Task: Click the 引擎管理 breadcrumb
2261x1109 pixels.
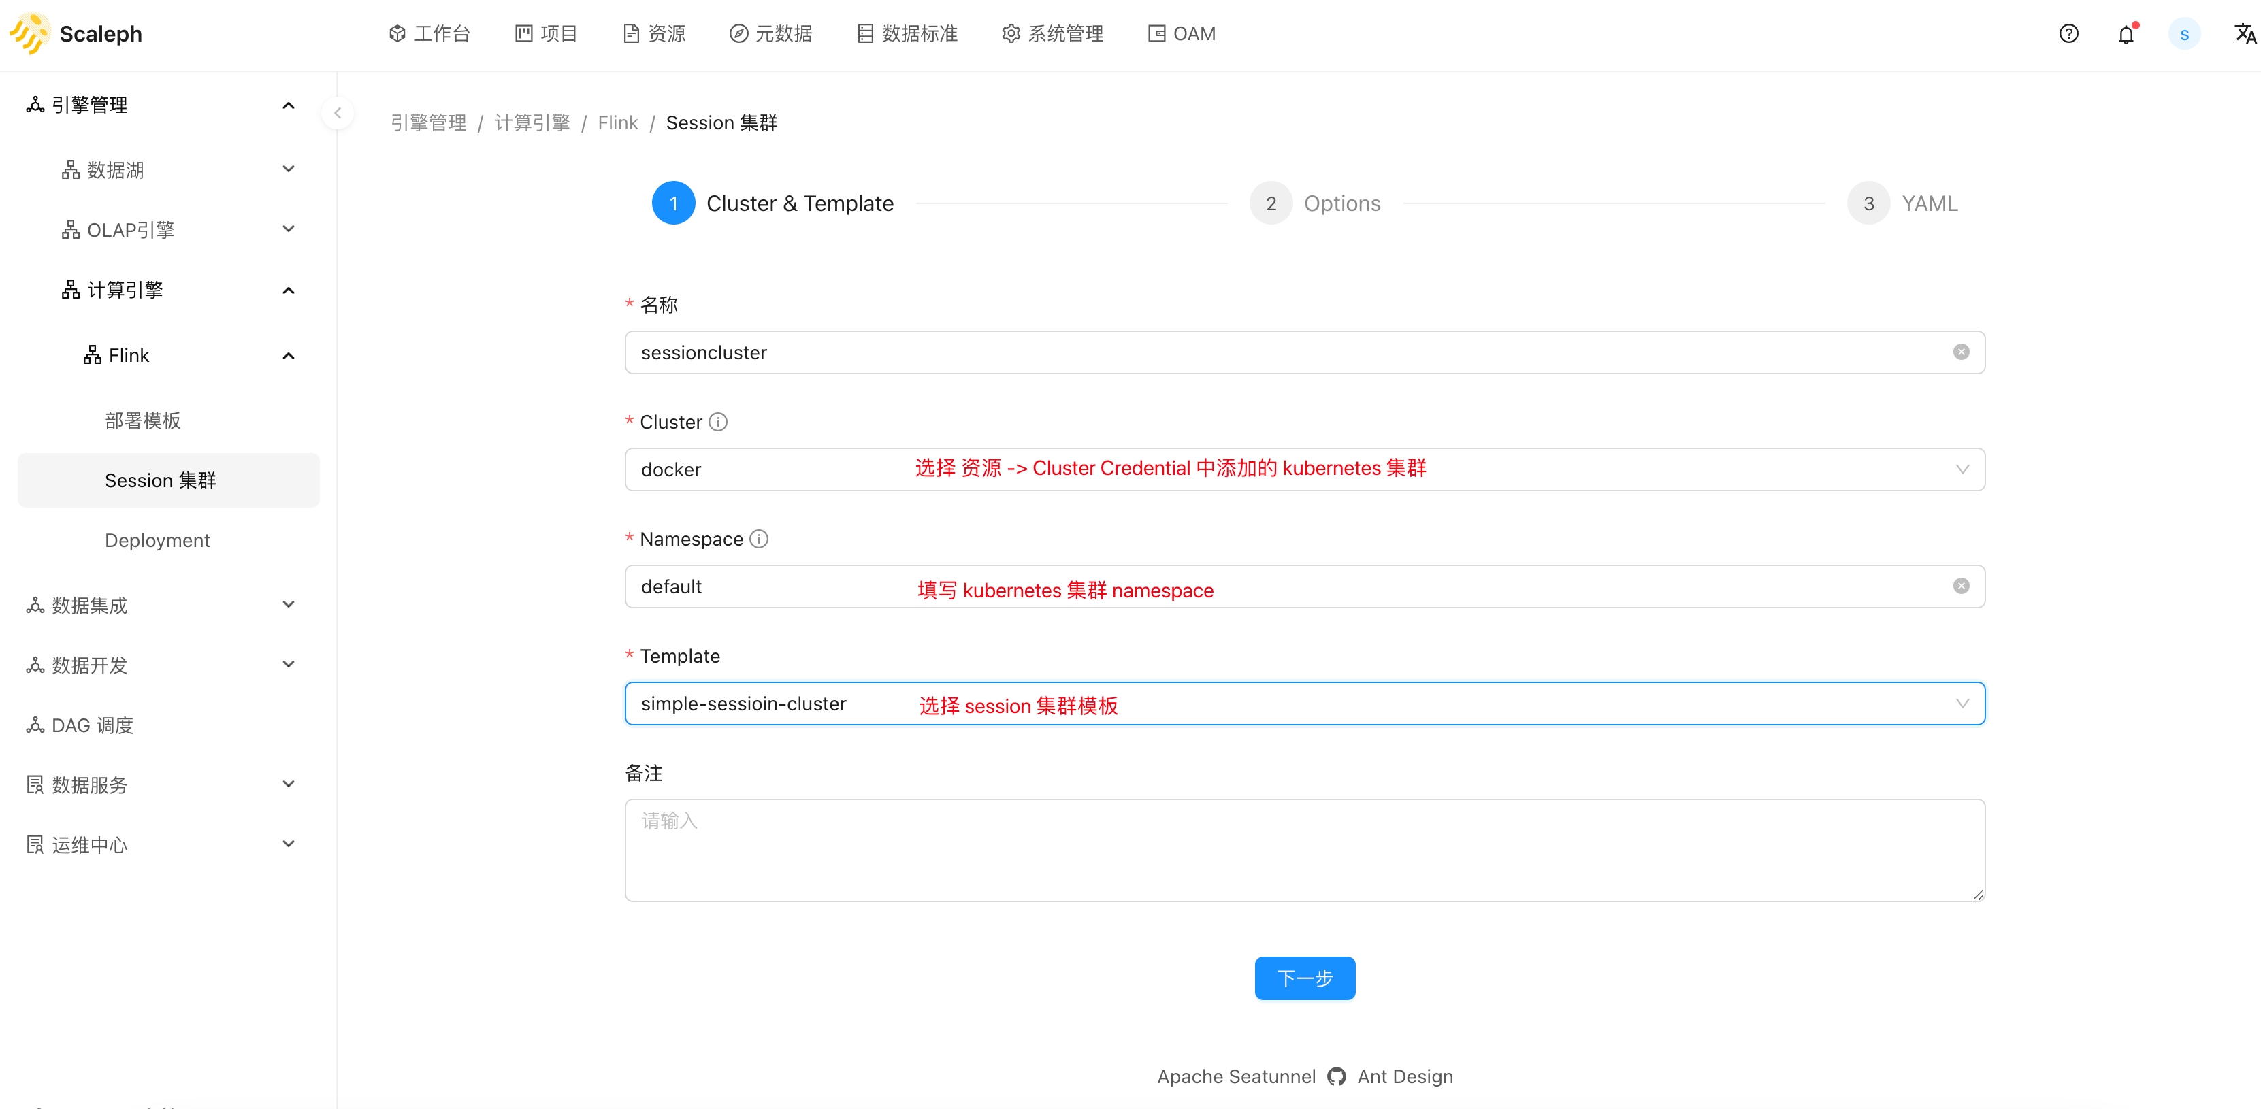Action: point(428,123)
